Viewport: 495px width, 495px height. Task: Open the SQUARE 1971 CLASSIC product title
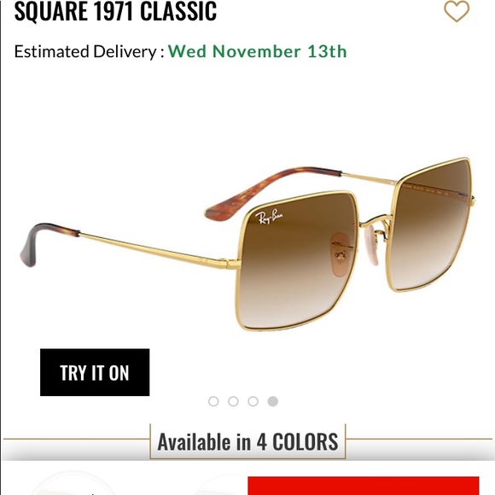pos(115,11)
